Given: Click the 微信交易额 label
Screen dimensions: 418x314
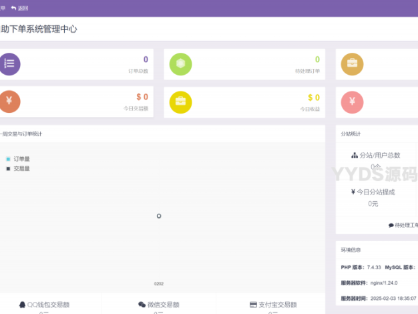Looking at the screenshot, I should coord(163,305).
